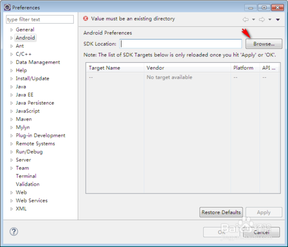Close the Preferences dialog window
Screen dimensions: 288x247
tap(278, 7)
